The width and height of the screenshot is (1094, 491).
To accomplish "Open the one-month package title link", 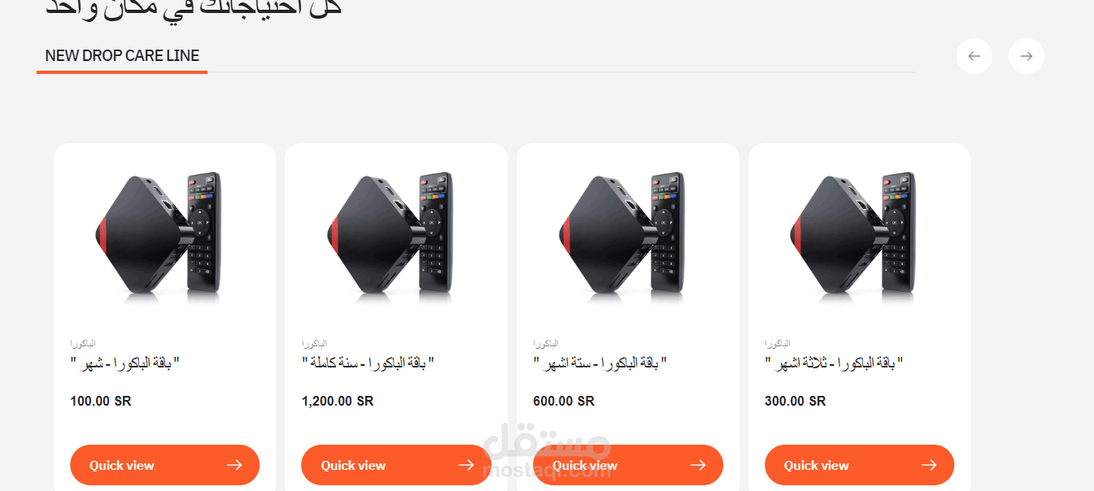I will 124,363.
